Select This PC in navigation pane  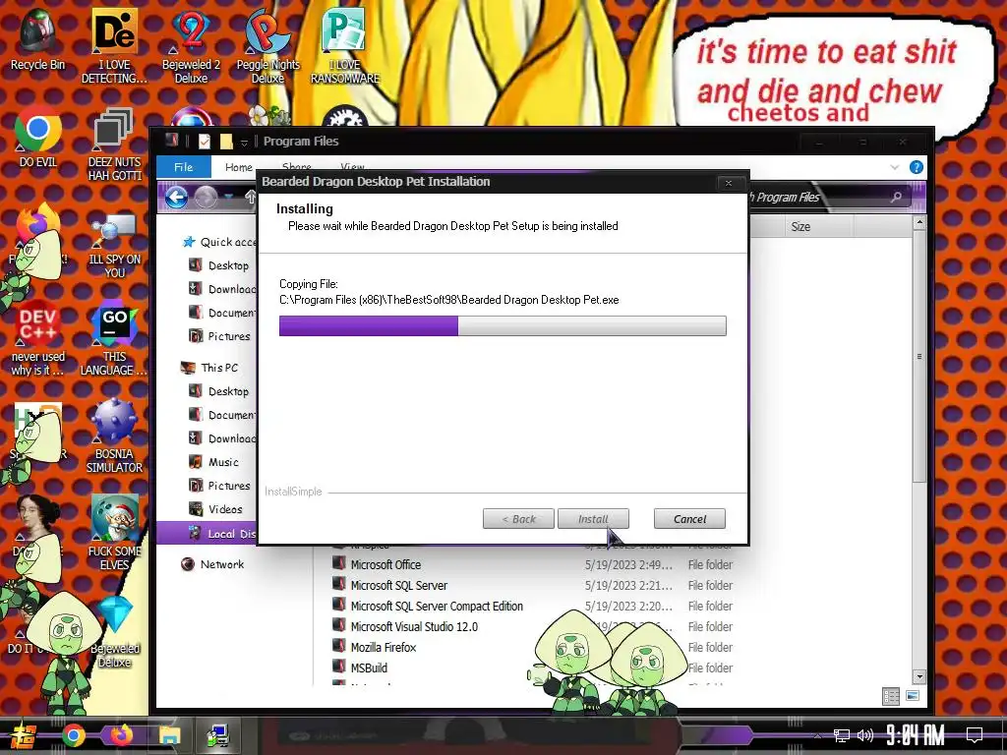point(210,368)
